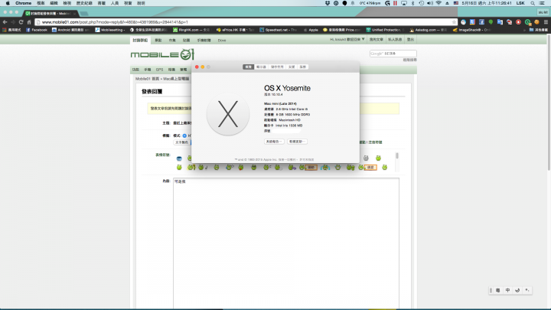551x310 pixels.
Task: Expand the Hi user account dropdown
Action: coord(347,39)
